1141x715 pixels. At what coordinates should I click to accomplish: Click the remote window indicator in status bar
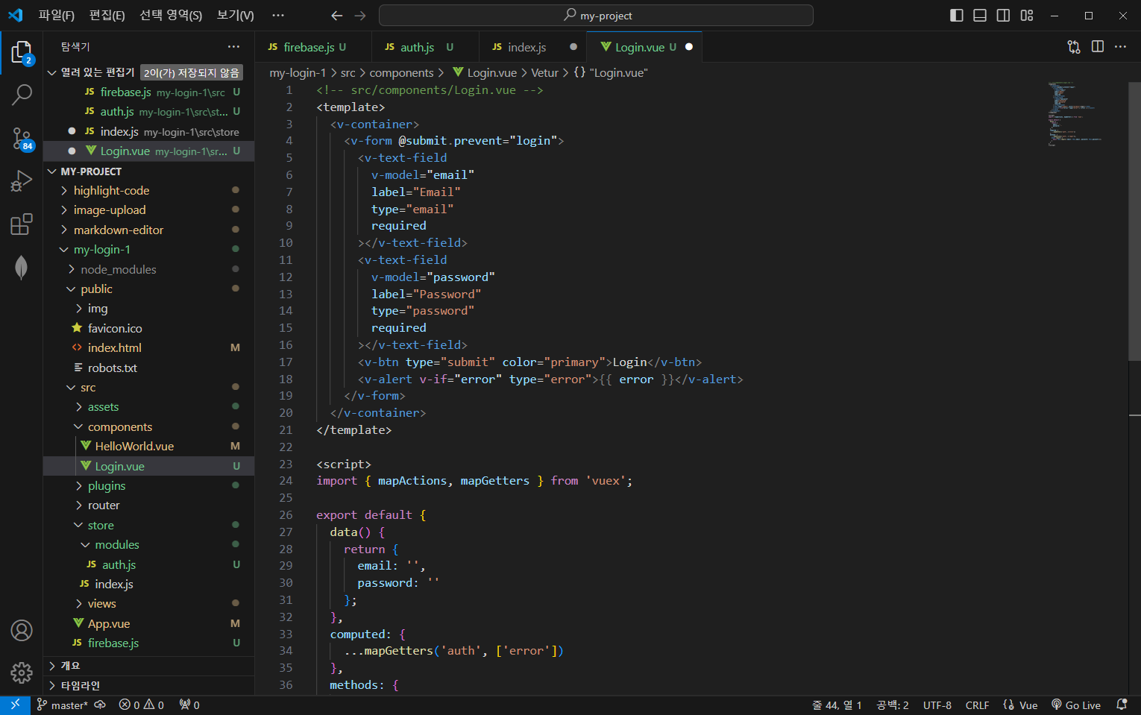pos(15,705)
